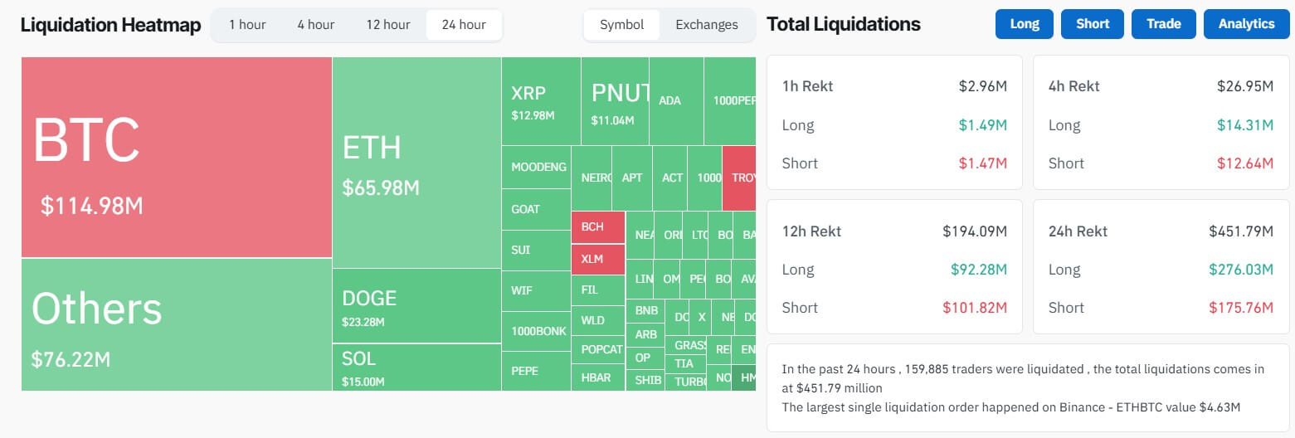The width and height of the screenshot is (1295, 438).
Task: Select the 24 hour timeframe tab
Action: point(464,25)
